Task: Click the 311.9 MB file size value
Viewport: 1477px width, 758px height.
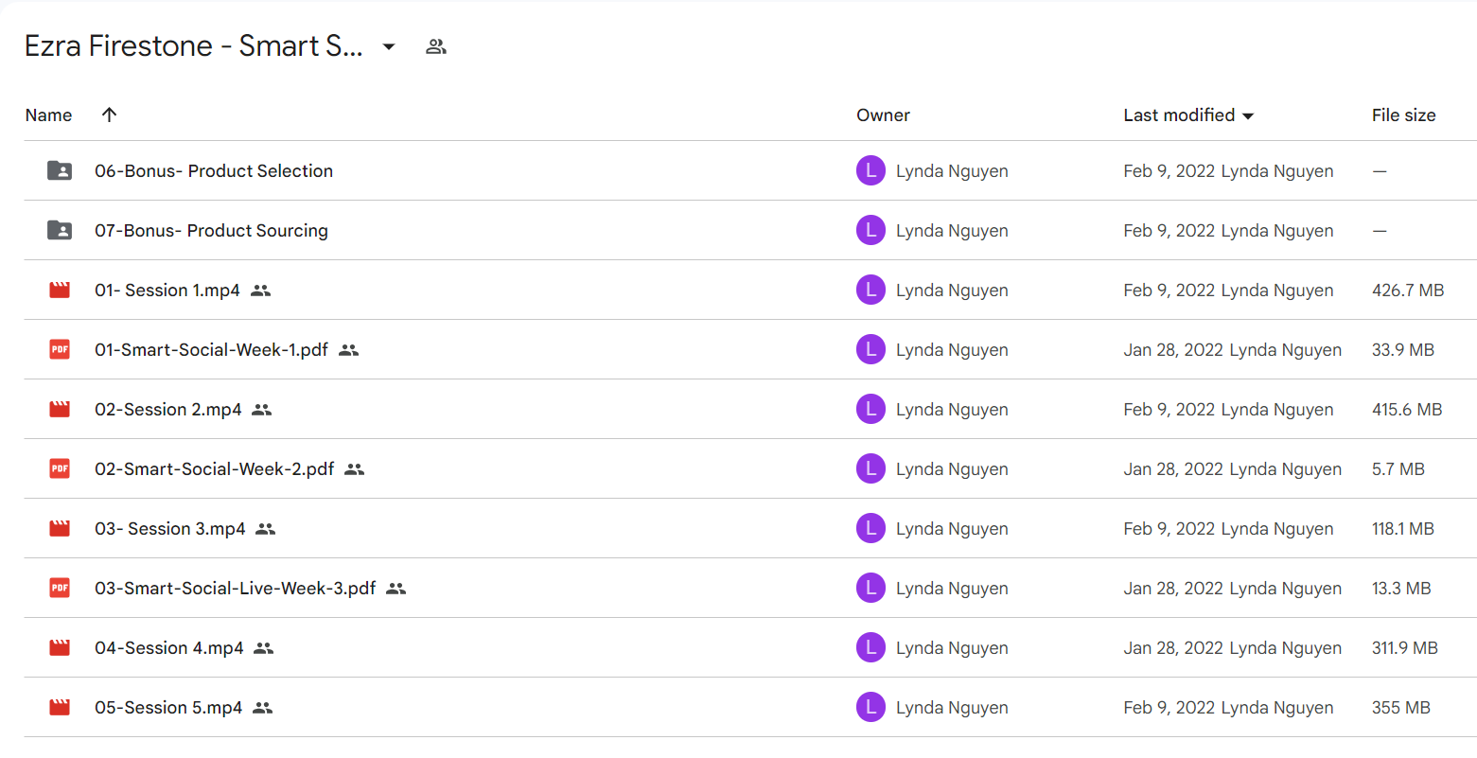Action: pyautogui.click(x=1405, y=648)
